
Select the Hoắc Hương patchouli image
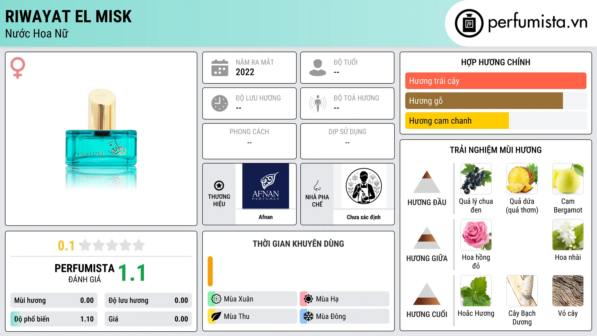[476, 291]
